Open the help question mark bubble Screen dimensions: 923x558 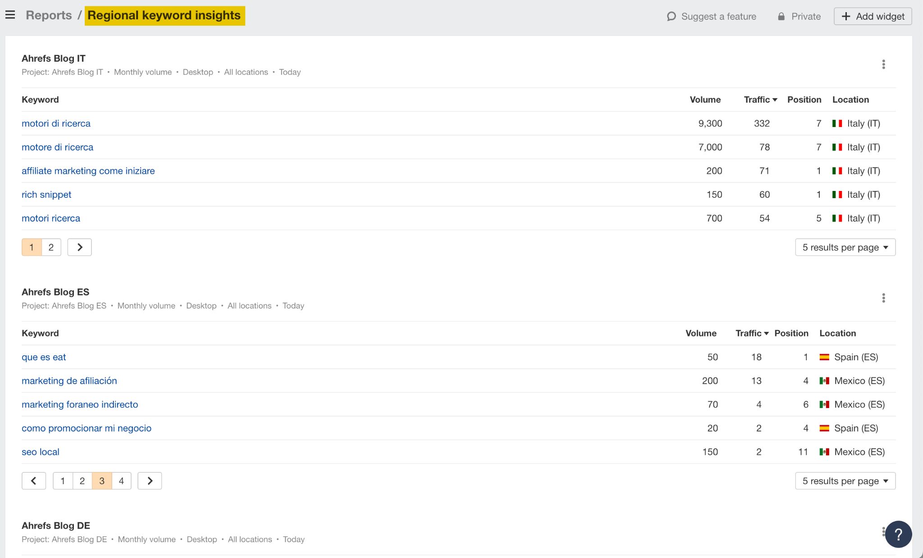[x=898, y=534]
